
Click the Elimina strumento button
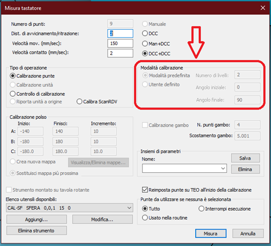(x=36, y=231)
